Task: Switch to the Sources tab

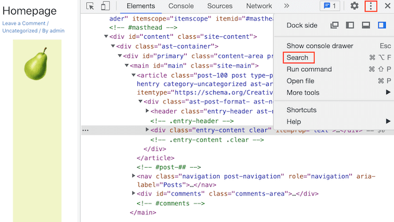Action: pos(220,6)
